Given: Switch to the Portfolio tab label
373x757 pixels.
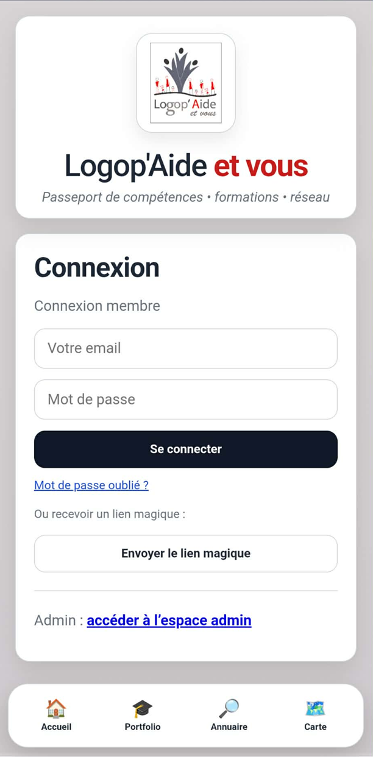Looking at the screenshot, I should tap(143, 727).
